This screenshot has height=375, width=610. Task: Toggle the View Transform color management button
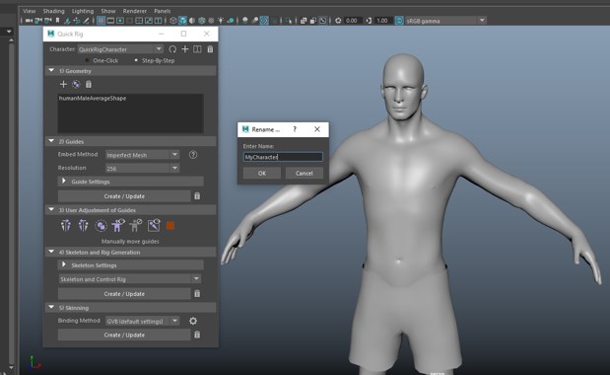399,21
